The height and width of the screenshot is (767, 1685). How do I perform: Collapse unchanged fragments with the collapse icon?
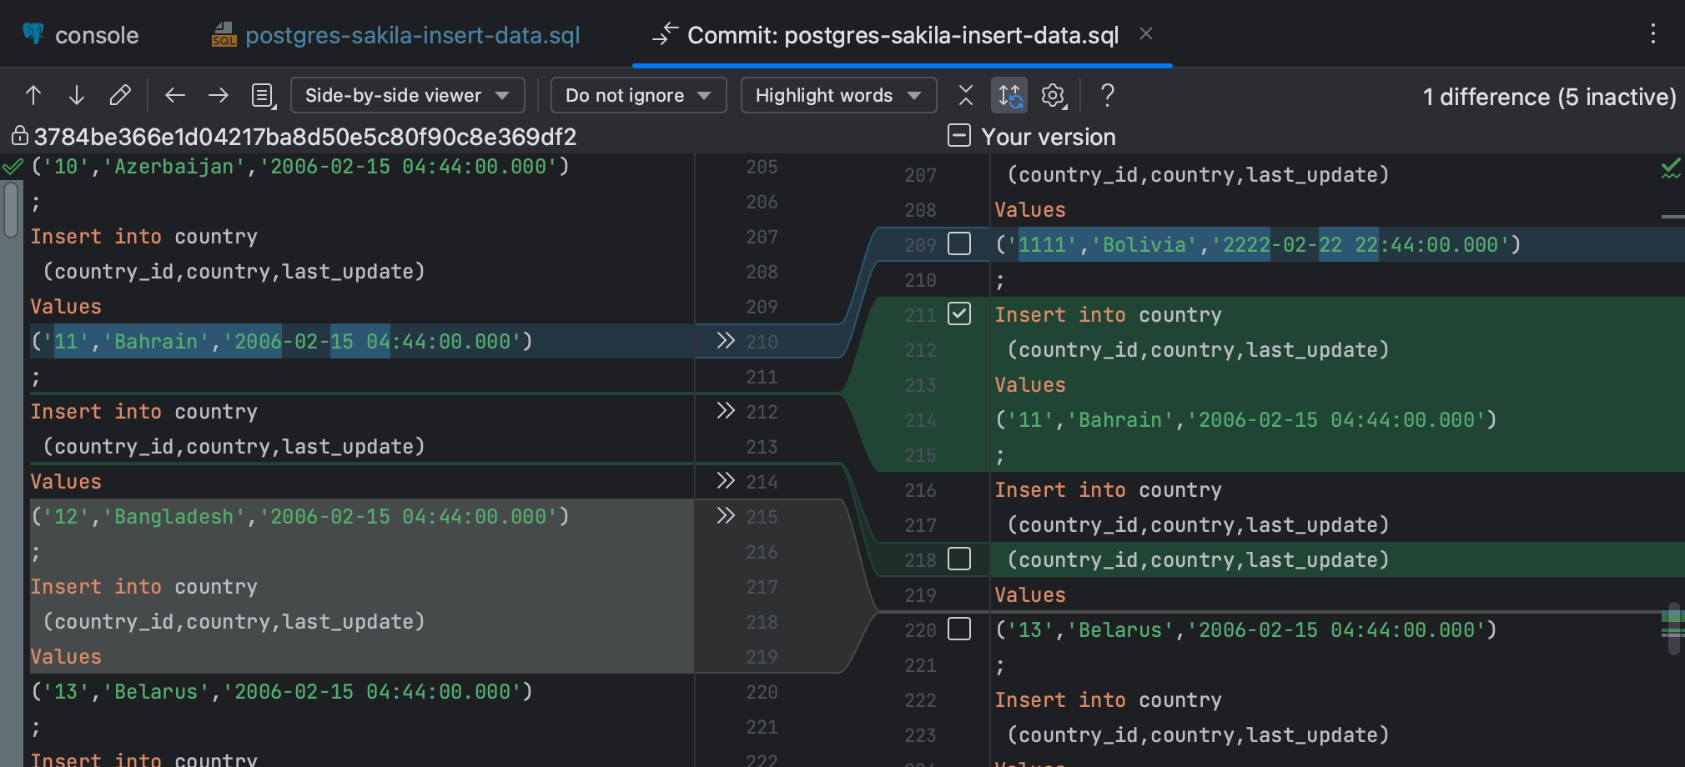point(965,95)
